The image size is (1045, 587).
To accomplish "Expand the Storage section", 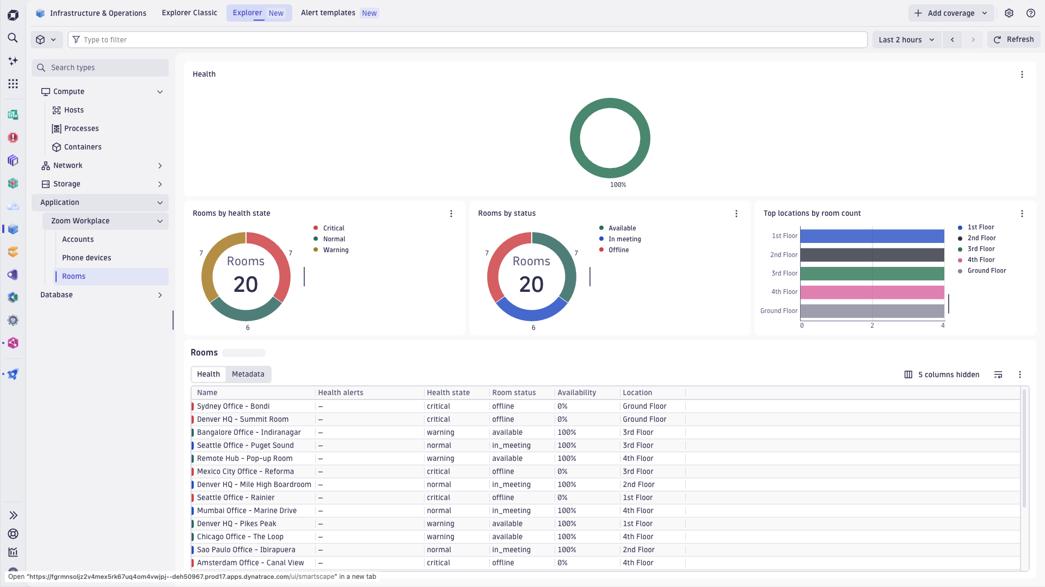I will coord(160,184).
